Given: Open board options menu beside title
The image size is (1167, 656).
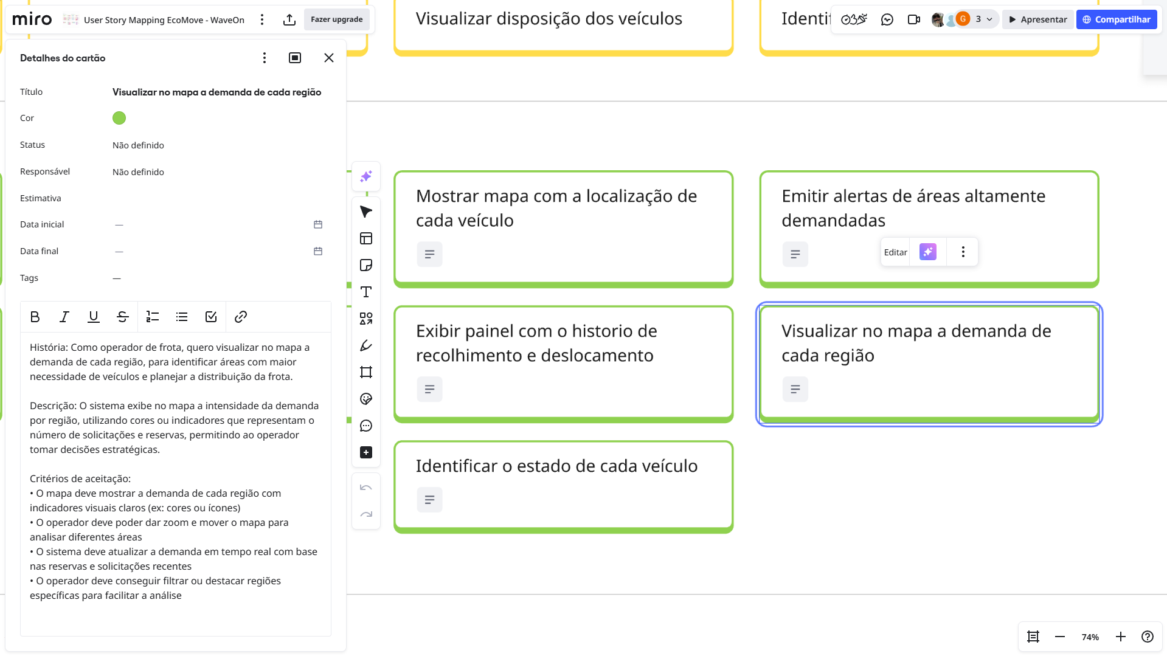Looking at the screenshot, I should [262, 19].
